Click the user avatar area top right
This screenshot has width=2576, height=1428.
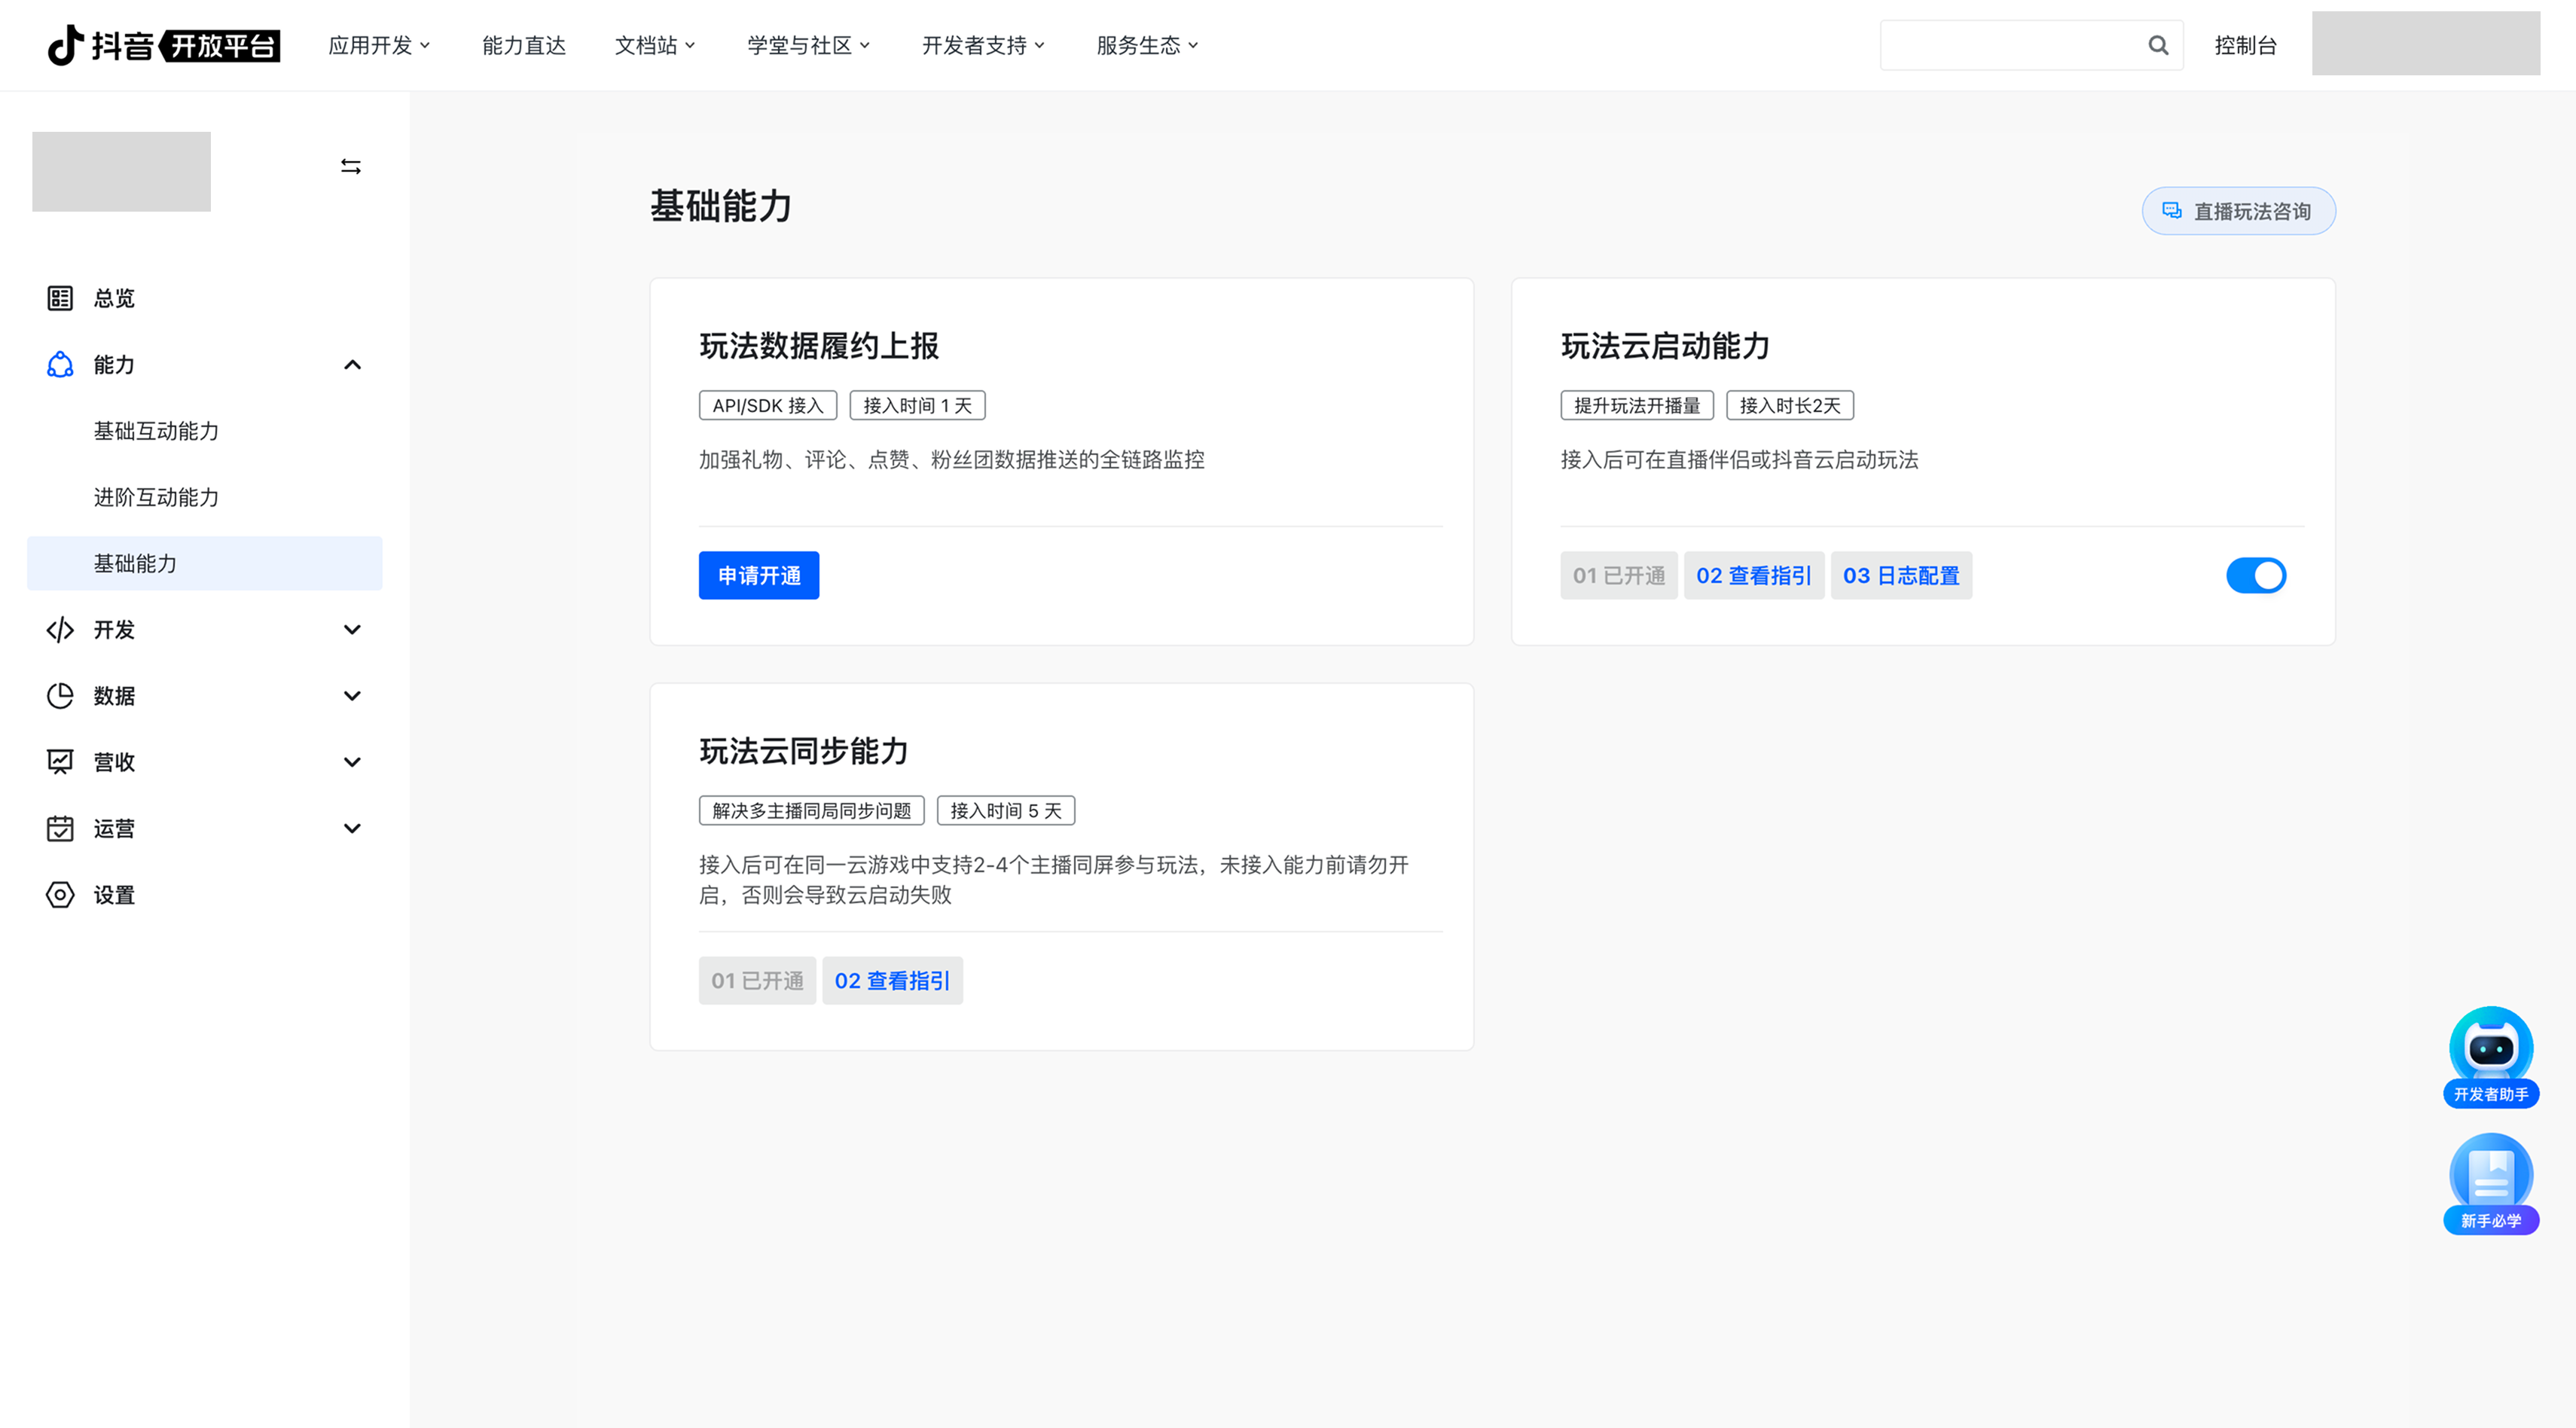tap(2425, 43)
